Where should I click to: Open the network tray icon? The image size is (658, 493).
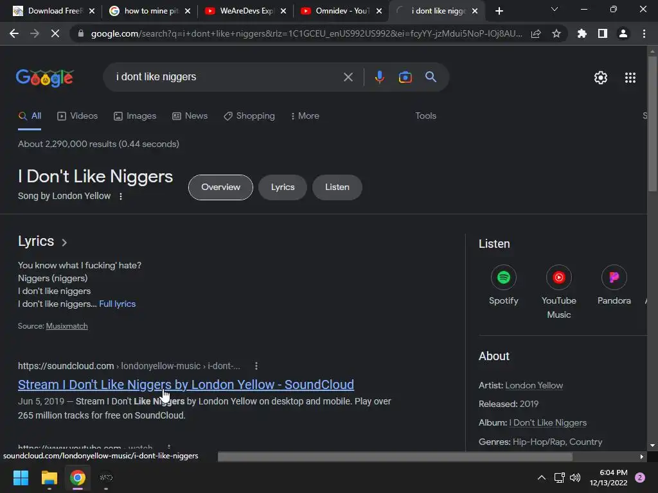pyautogui.click(x=559, y=478)
